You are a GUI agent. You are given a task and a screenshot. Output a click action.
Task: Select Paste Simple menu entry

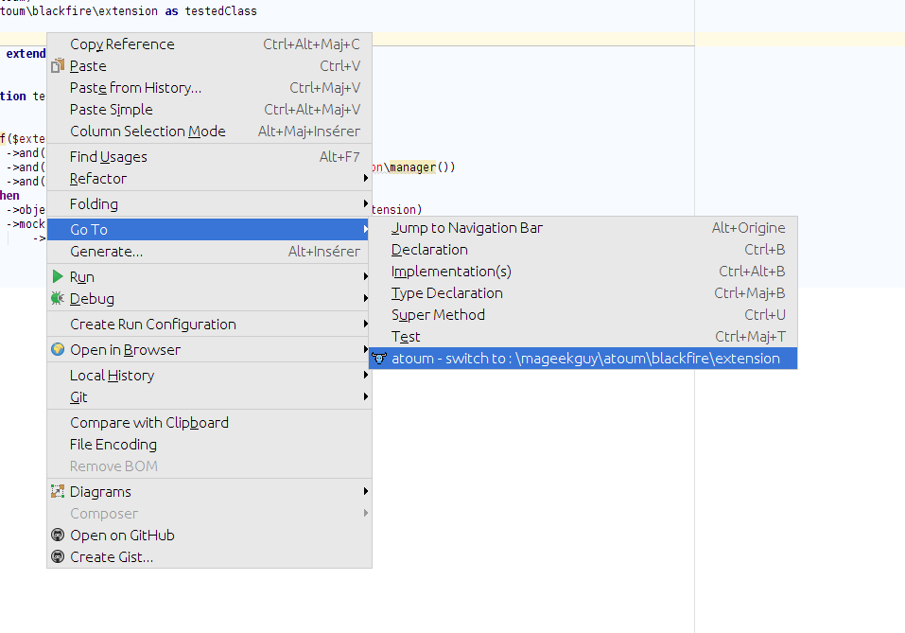pos(209,110)
